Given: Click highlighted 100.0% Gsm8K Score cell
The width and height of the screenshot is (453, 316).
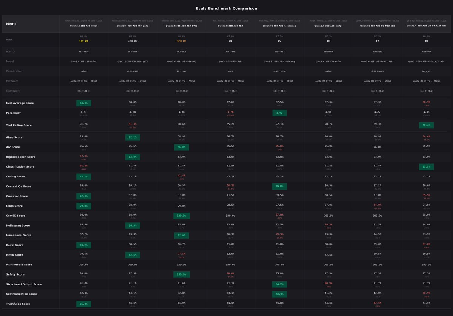Looking at the screenshot, I should (x=182, y=216).
